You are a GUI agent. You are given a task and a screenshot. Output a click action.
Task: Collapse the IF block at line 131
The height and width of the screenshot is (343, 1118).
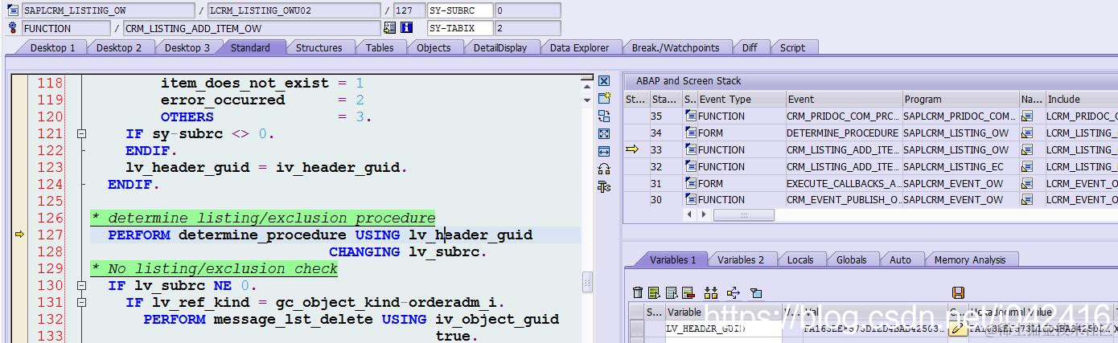tap(81, 302)
